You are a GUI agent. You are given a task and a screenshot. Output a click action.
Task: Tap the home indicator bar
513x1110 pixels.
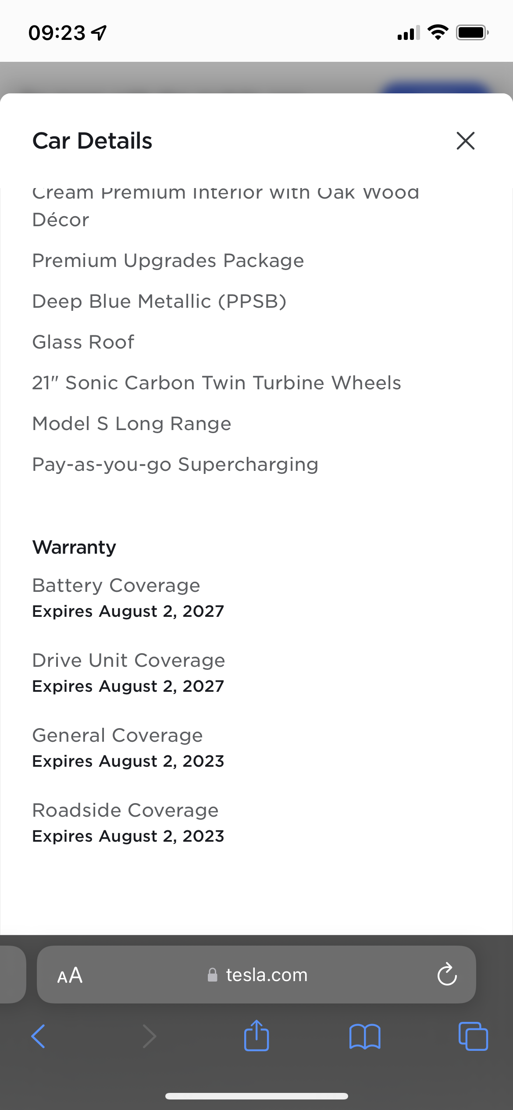pos(256,1096)
